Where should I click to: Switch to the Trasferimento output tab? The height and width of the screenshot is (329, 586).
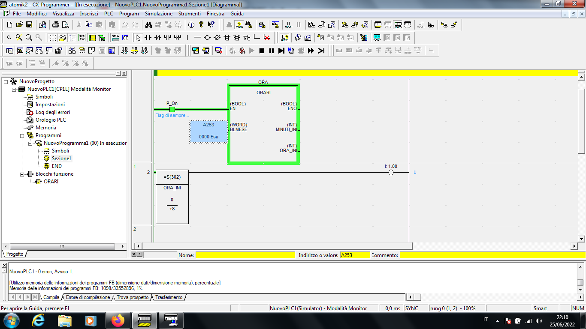pos(169,297)
